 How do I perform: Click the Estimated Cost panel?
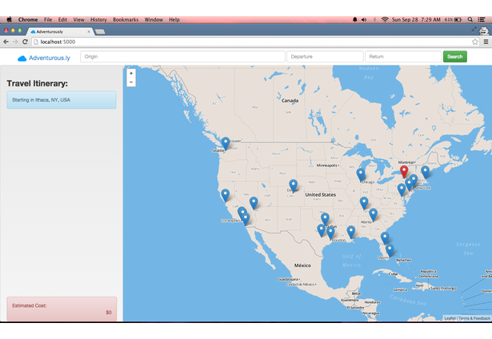point(62,309)
